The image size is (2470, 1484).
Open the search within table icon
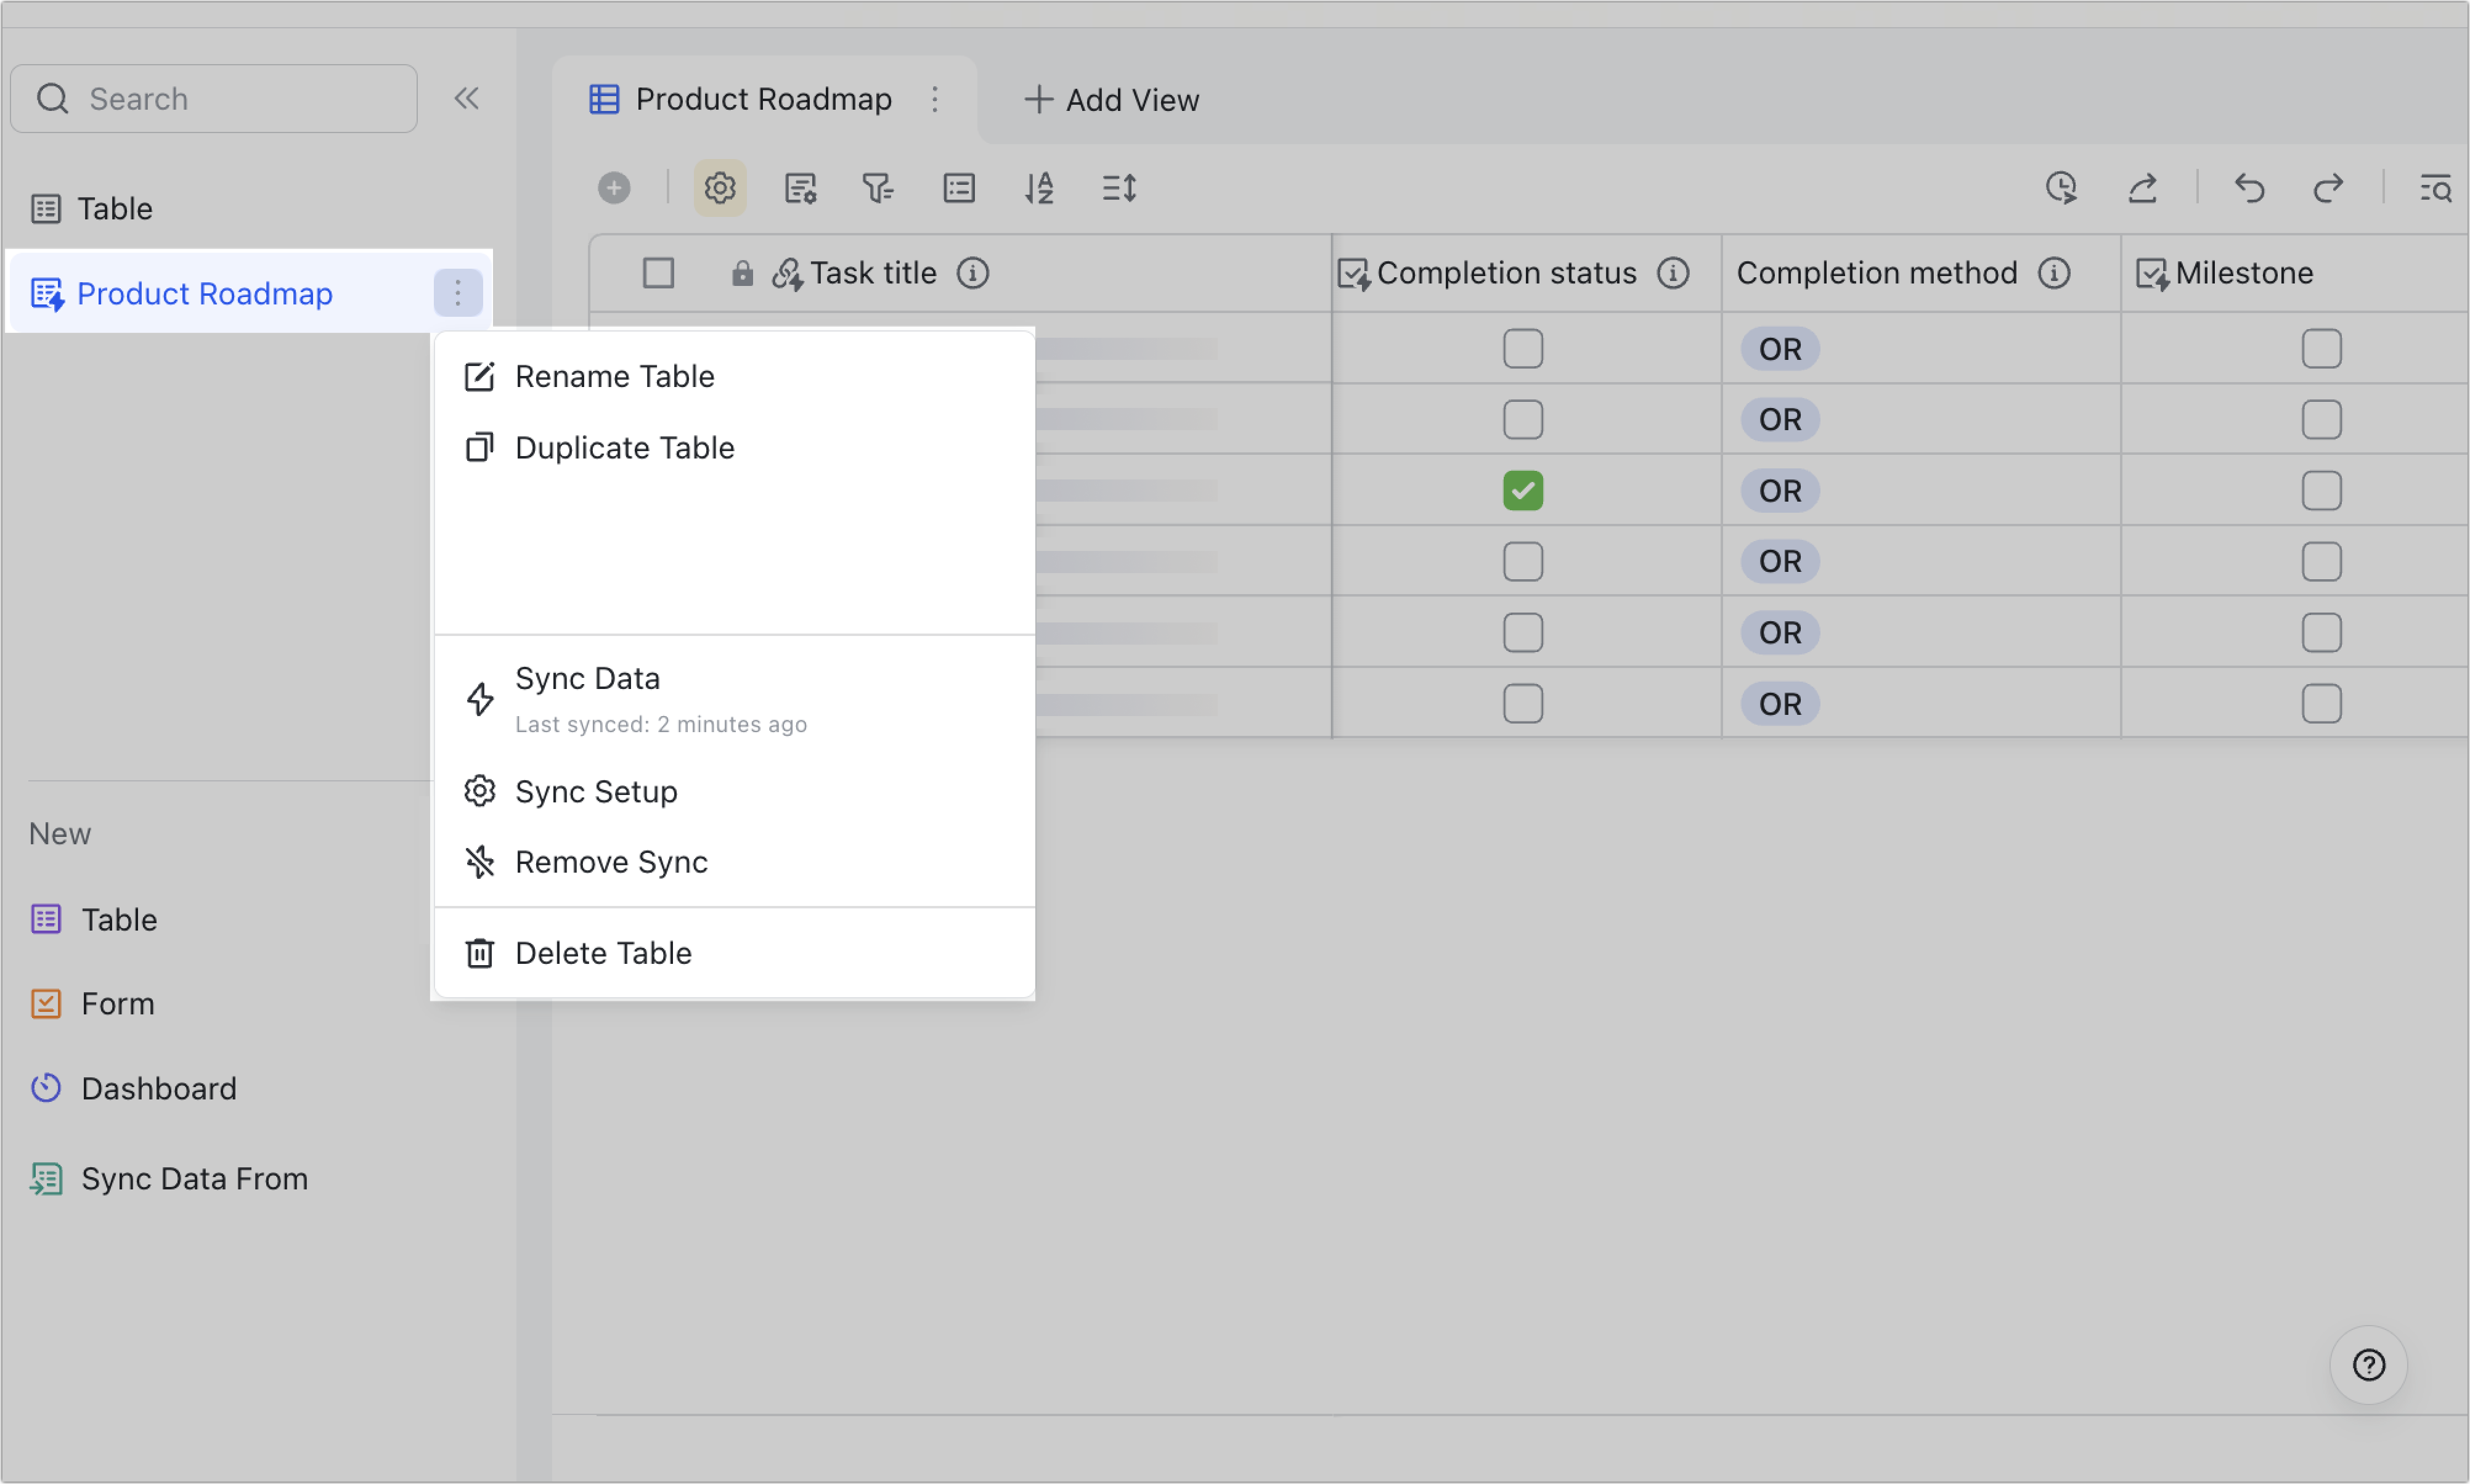(x=2437, y=188)
